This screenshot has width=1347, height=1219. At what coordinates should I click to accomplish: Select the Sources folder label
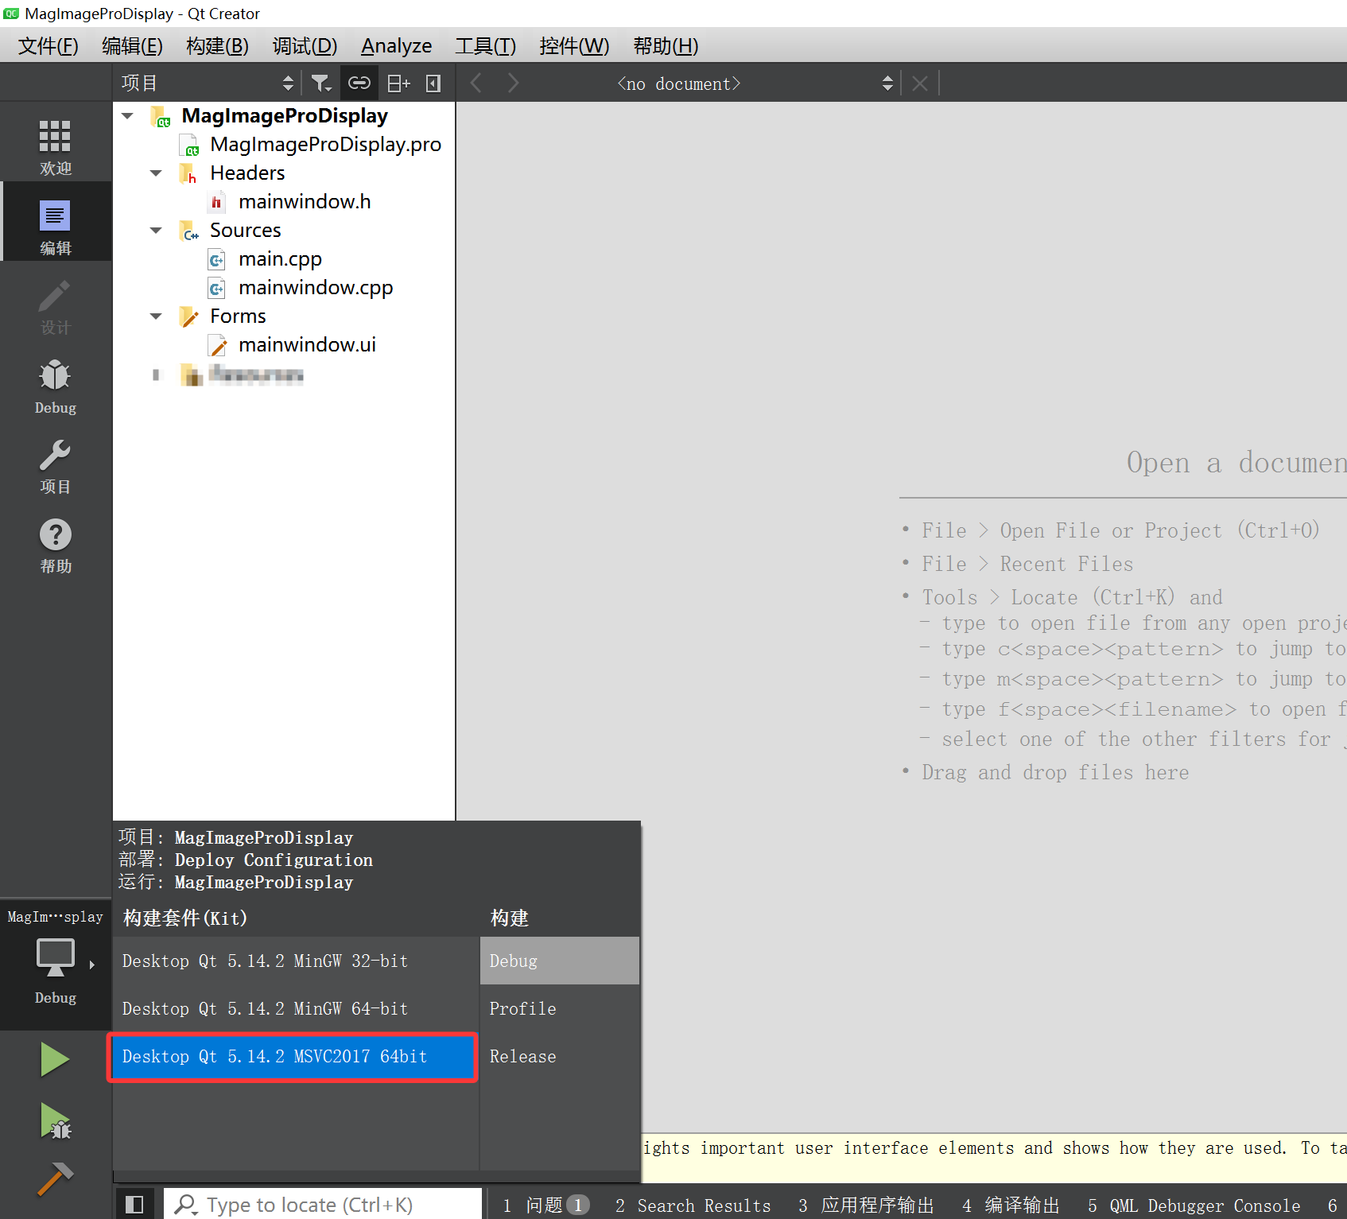[246, 231]
